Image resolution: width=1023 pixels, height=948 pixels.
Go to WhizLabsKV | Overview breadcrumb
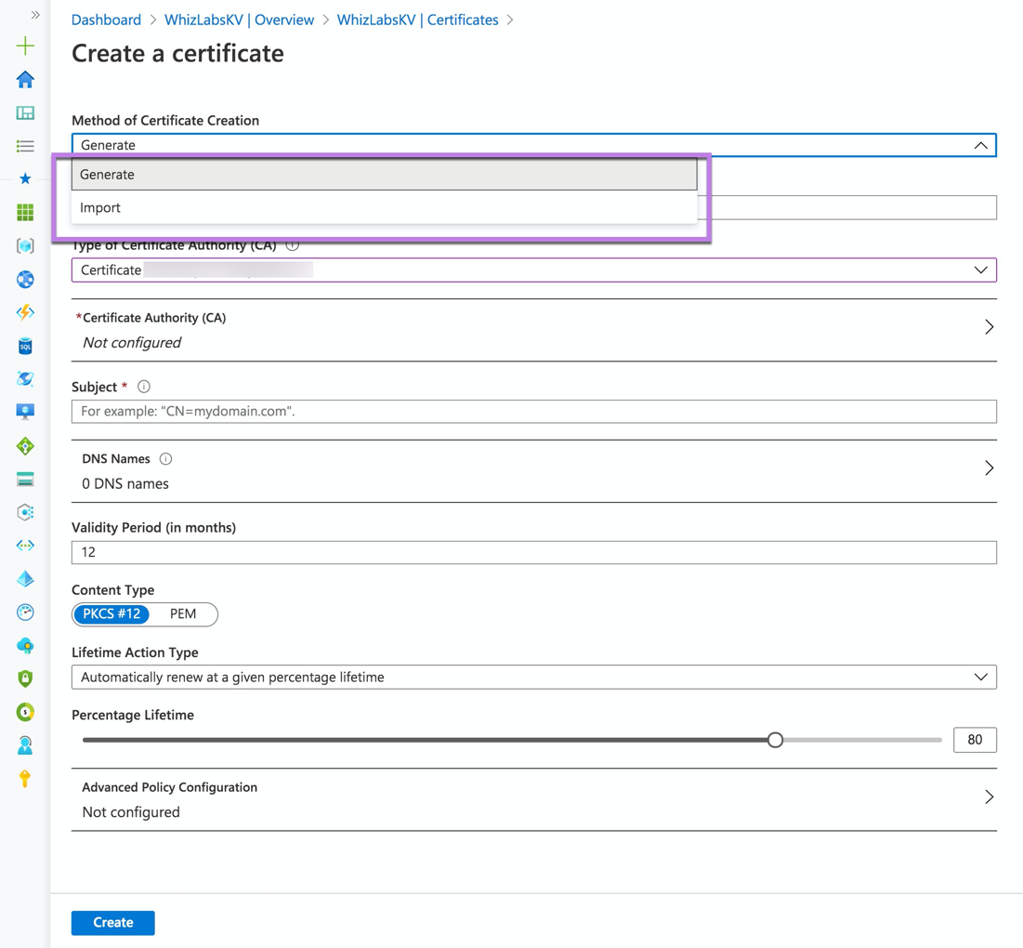(239, 20)
